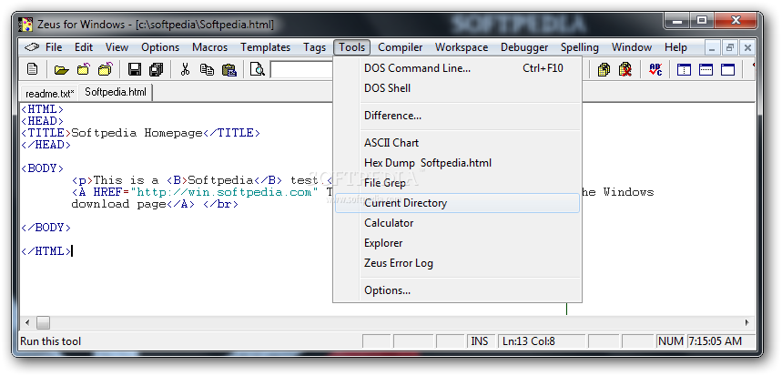
Task: Click the vertical split window icon
Action: [684, 69]
